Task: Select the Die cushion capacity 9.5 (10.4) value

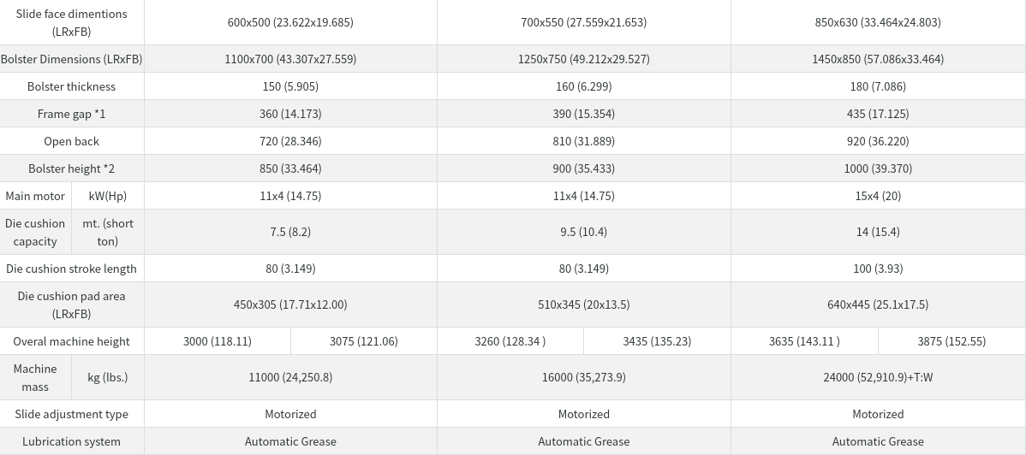Action: [x=584, y=232]
